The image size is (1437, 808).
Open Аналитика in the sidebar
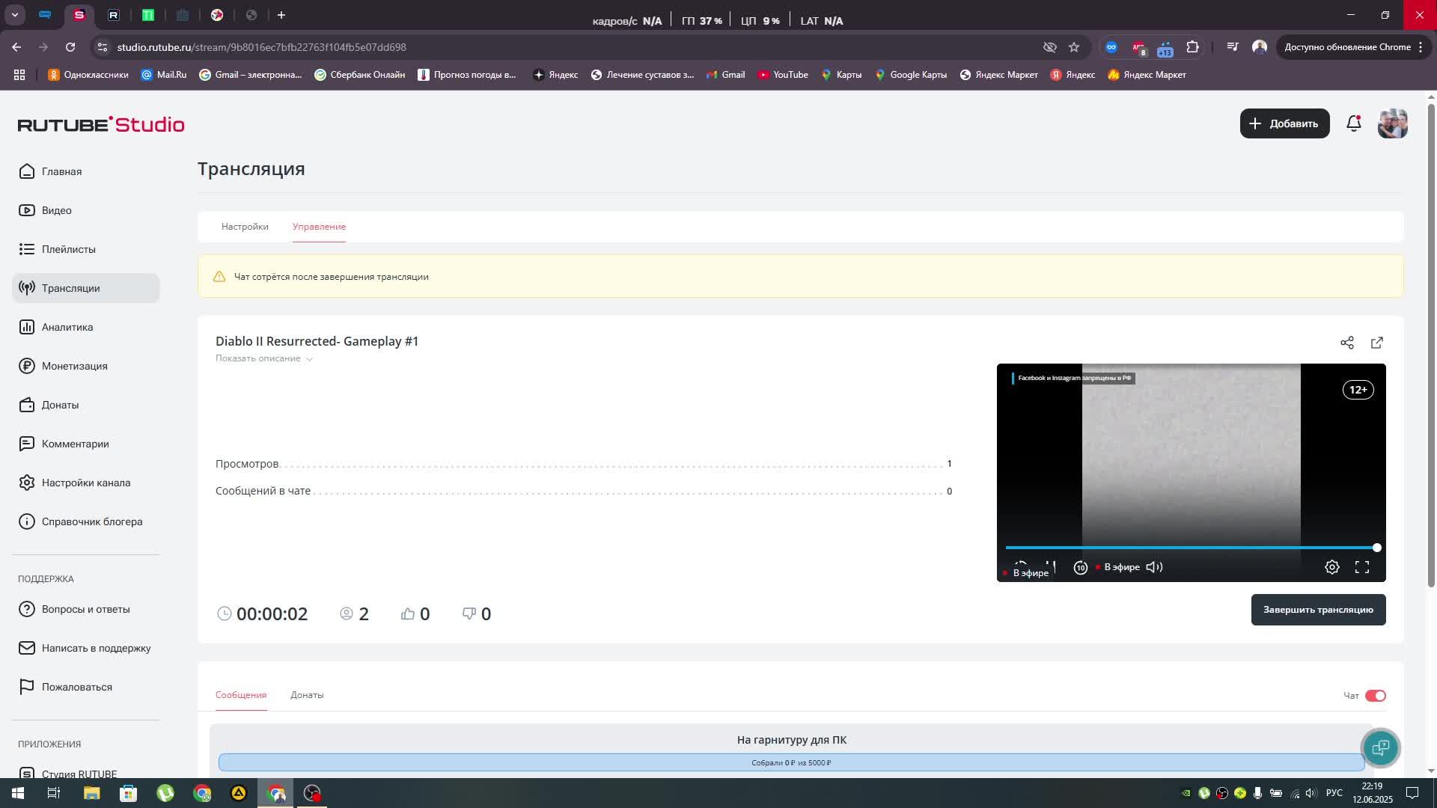(x=67, y=327)
